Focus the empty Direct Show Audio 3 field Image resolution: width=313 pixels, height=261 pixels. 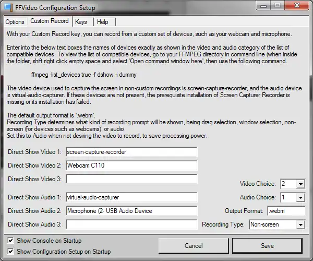[131, 224]
